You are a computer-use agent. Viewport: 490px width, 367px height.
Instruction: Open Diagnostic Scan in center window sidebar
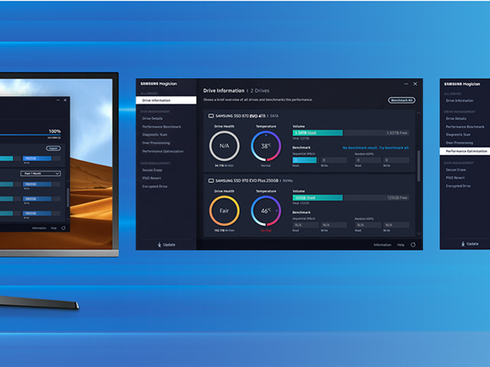coord(154,135)
